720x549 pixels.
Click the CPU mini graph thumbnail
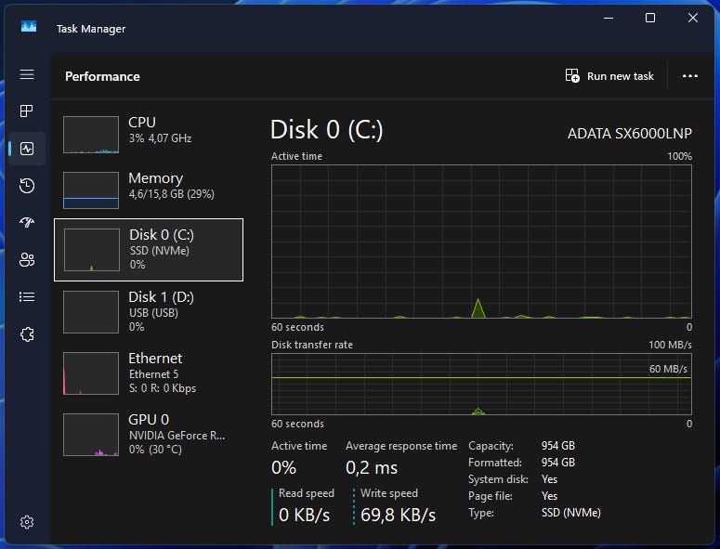coord(91,135)
